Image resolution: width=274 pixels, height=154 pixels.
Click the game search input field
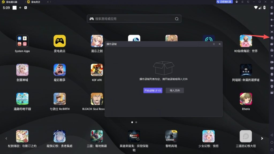point(134,19)
